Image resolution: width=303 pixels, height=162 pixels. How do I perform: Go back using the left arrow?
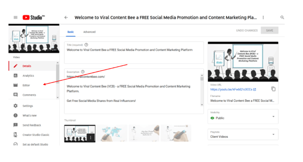pyautogui.click(x=66, y=17)
